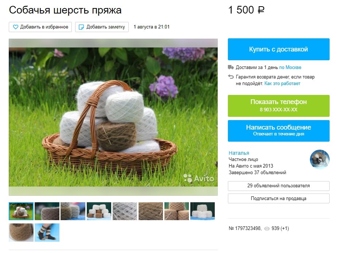This screenshot has height=253, width=338.
Task: Reveal number with Показать телефон button
Action: pyautogui.click(x=279, y=106)
